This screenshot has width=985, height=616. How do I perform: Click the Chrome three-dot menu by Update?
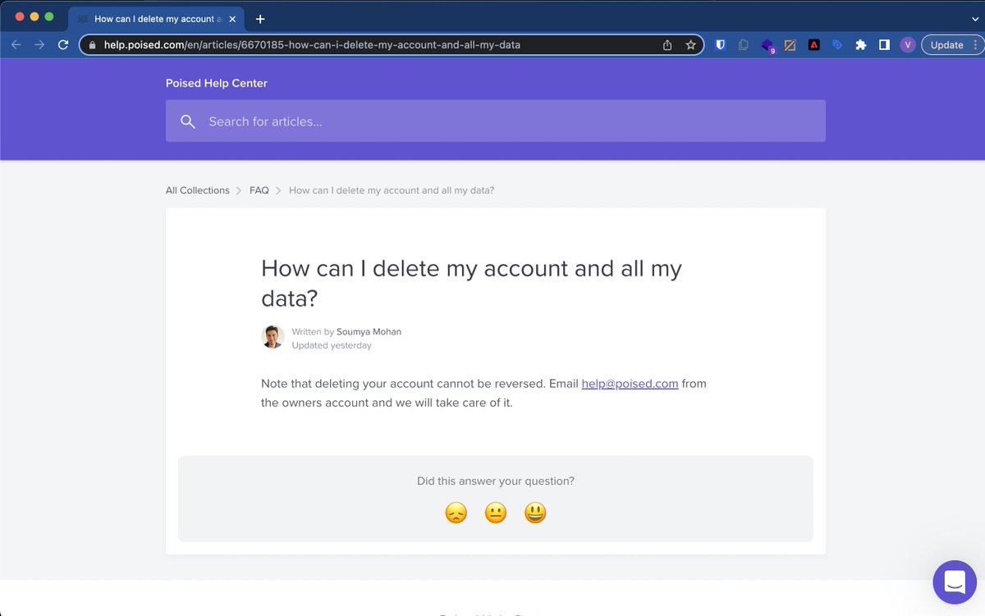click(x=976, y=45)
